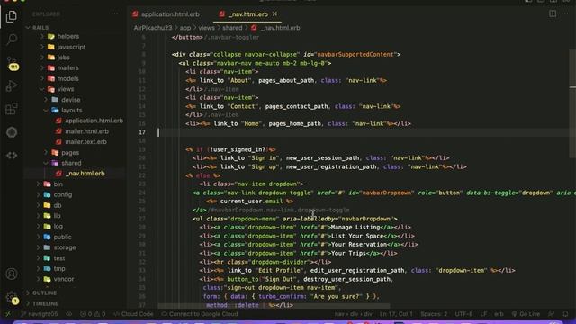The image size is (576, 324).
Task: Open the Run and Debug view
Action: (12, 85)
